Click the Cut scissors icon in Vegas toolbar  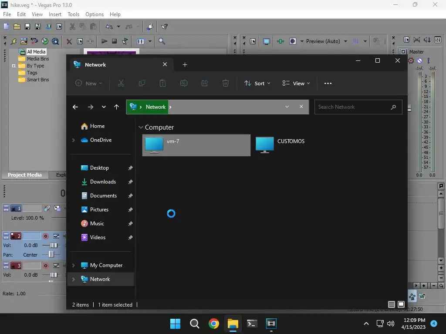point(73,27)
